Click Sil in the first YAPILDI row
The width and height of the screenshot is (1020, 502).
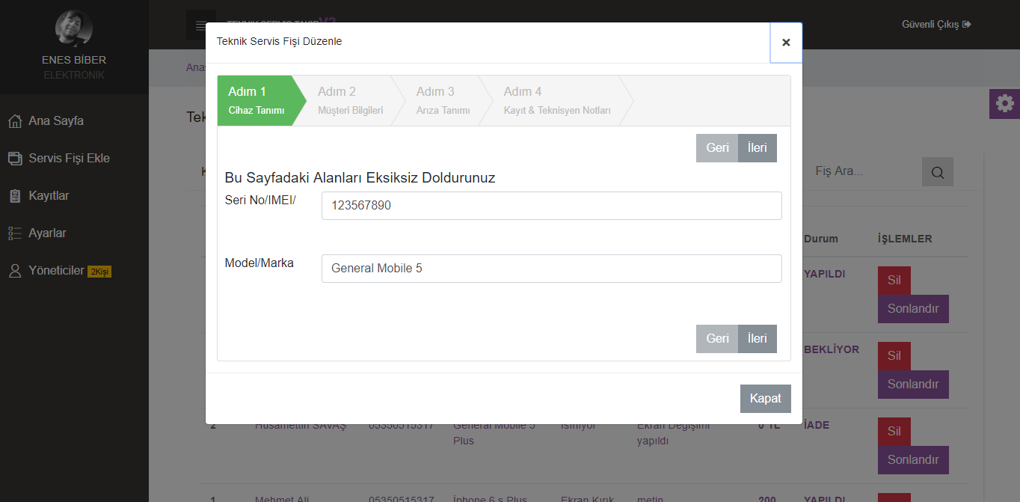(894, 281)
